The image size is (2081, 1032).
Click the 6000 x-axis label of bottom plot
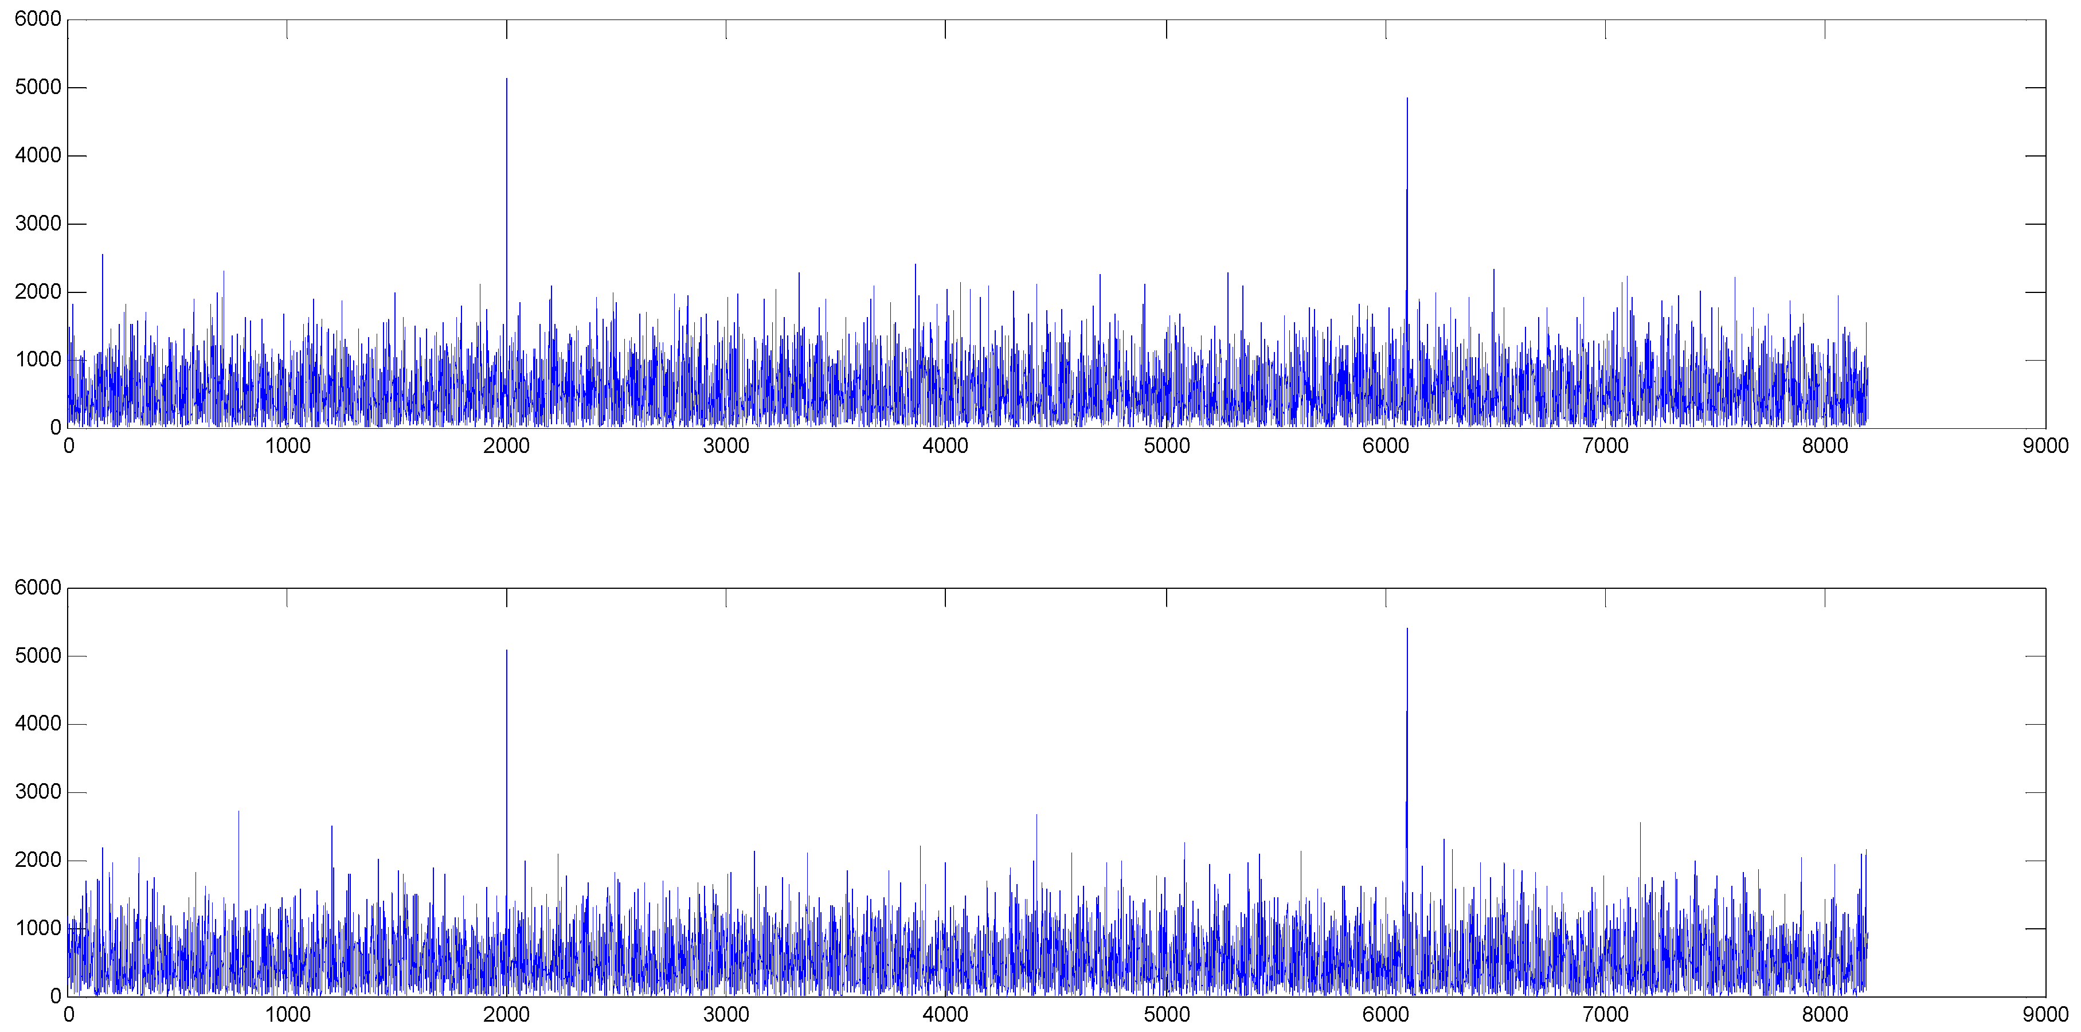point(1386,1014)
